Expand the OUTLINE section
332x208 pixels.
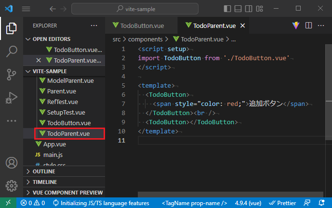click(x=64, y=171)
